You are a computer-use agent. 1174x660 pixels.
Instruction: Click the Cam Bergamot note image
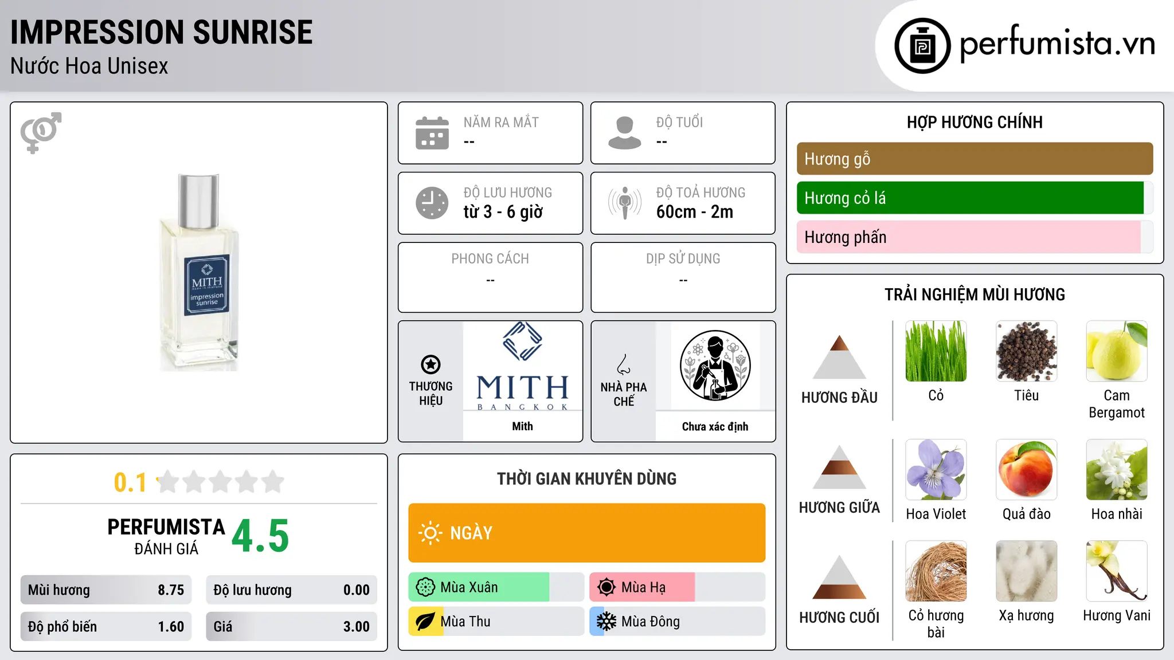1117,351
